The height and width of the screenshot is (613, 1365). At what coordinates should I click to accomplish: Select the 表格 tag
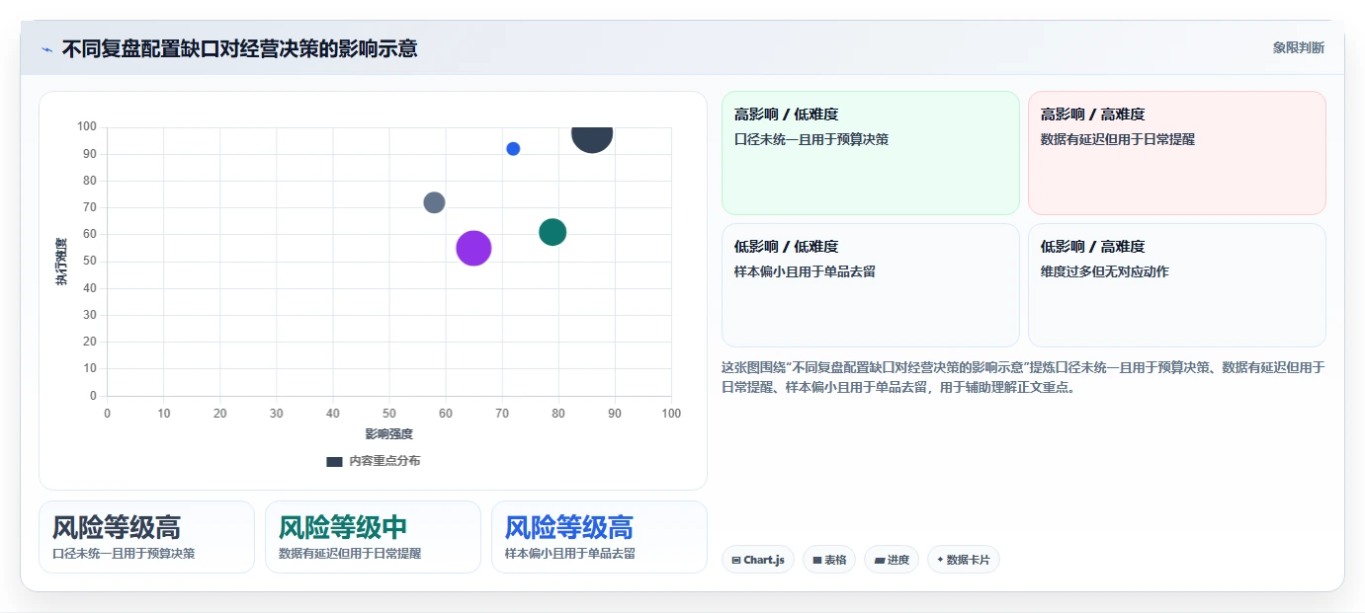point(829,560)
